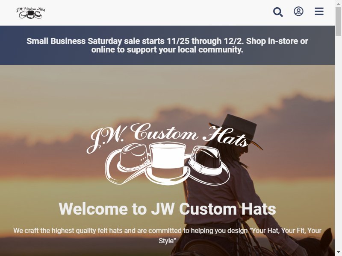Click the empty header area beside the logo

pos(159,13)
